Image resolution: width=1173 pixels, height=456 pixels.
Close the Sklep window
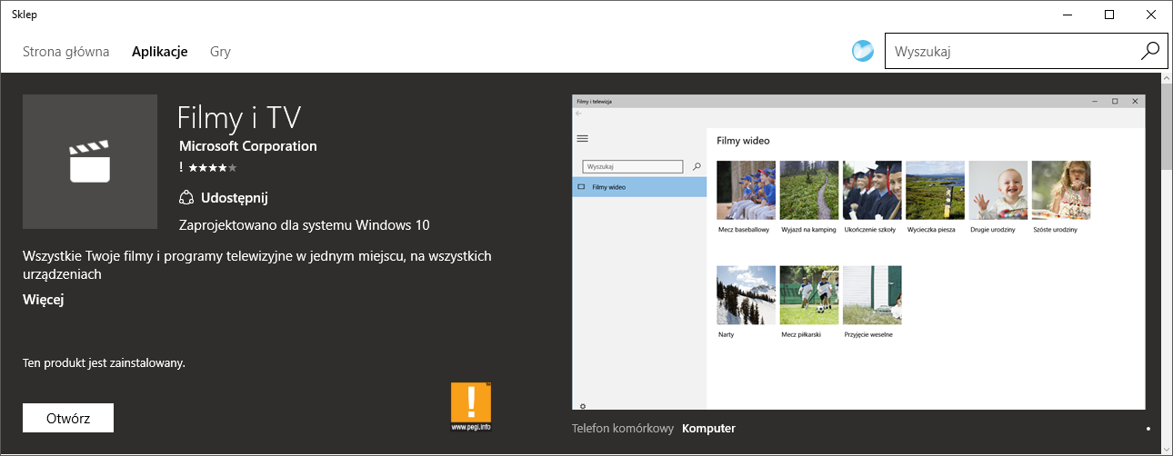(x=1151, y=15)
